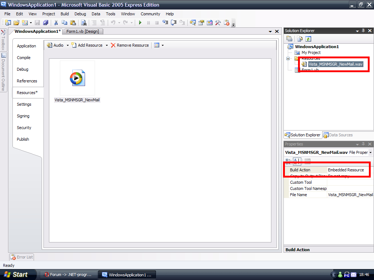The image size is (374, 280).
Task: Open the Add New Item dropdown arrow
Action: point(31,23)
